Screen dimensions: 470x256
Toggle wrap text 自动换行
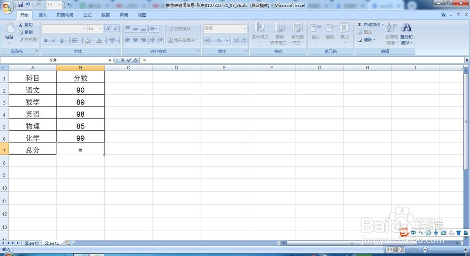179,29
